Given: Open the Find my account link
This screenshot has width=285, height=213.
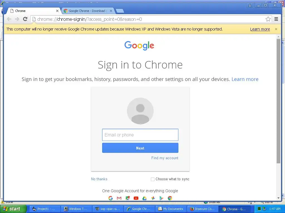Looking at the screenshot, I should pos(165,158).
